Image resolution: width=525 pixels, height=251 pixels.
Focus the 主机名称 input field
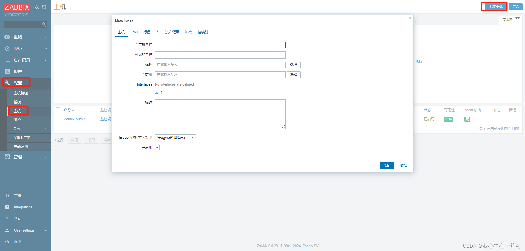220,45
